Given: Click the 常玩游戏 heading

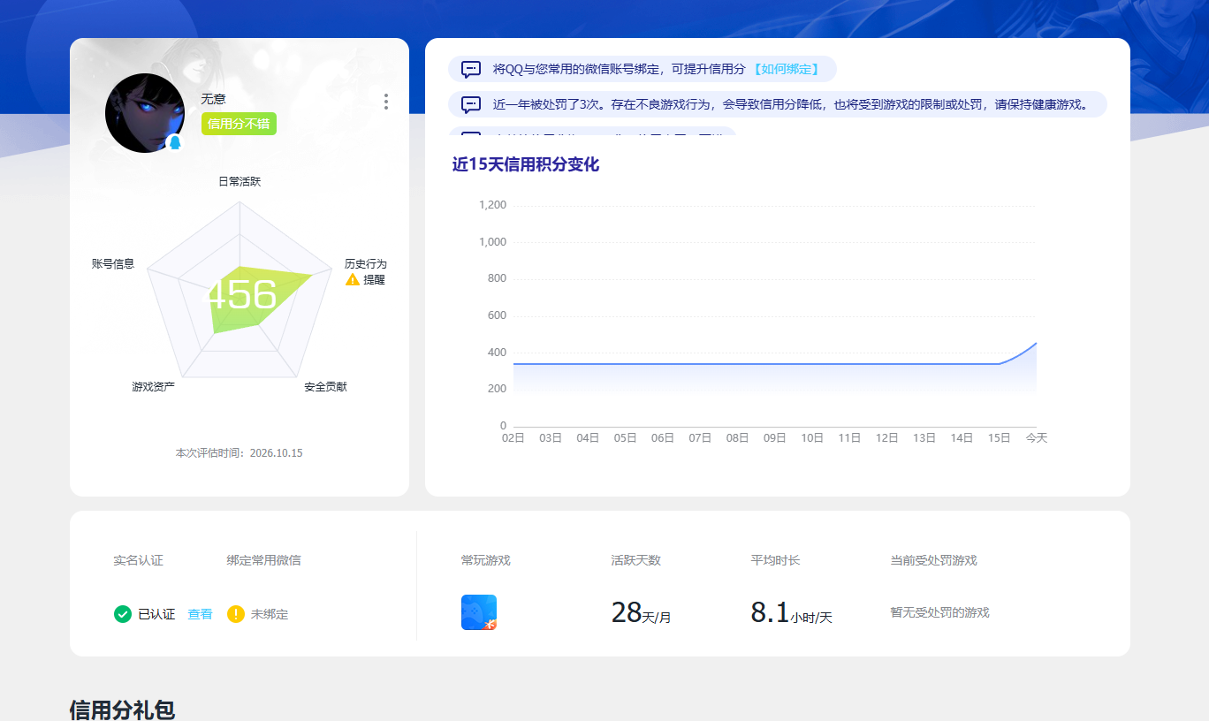Looking at the screenshot, I should [x=486, y=560].
